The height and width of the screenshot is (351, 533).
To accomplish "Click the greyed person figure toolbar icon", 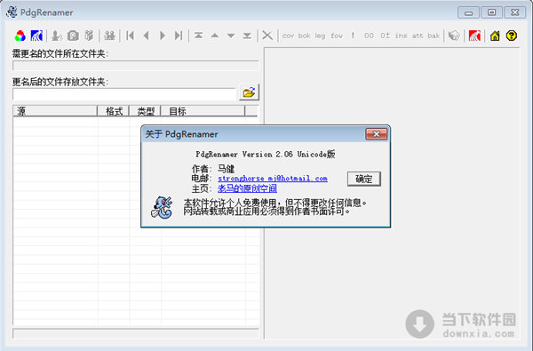I will point(57,36).
